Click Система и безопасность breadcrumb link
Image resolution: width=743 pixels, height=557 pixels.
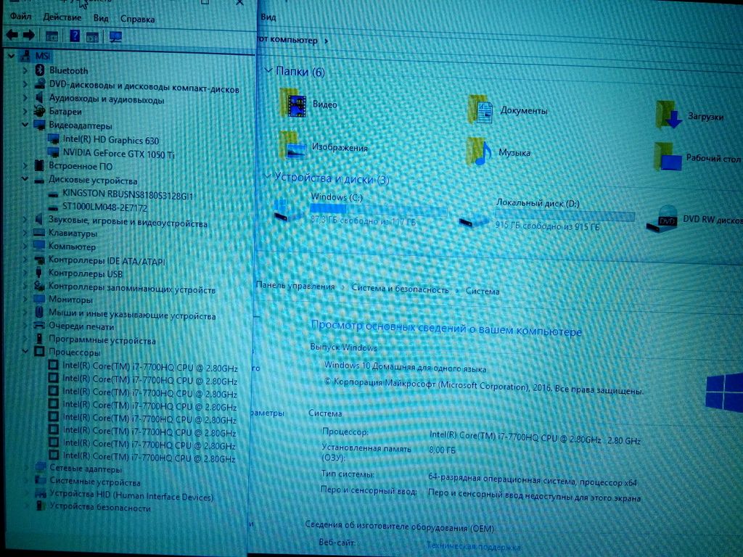pyautogui.click(x=400, y=289)
